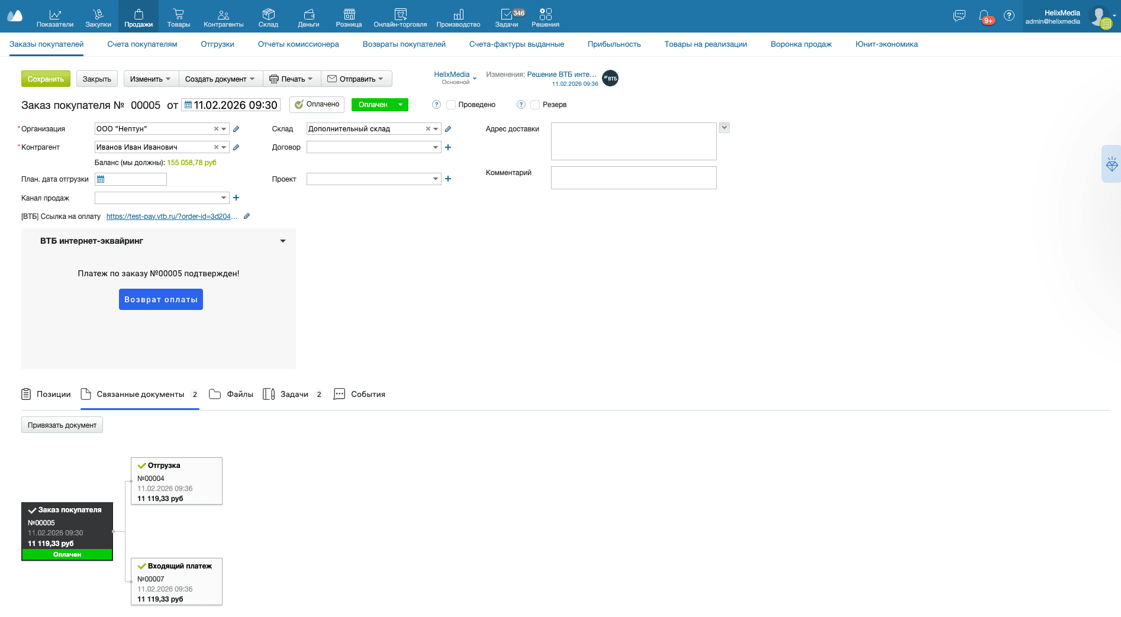Open the green Оплачен status dropdown
Image resolution: width=1121 pixels, height=617 pixels.
tap(401, 105)
